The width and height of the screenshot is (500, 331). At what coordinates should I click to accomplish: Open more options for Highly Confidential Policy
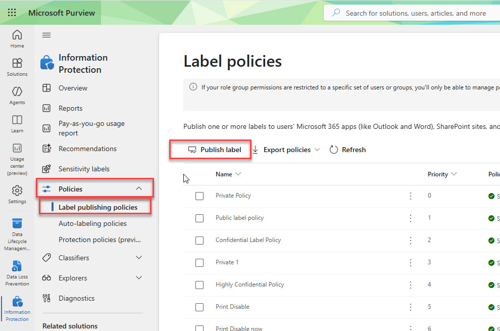[x=411, y=285]
